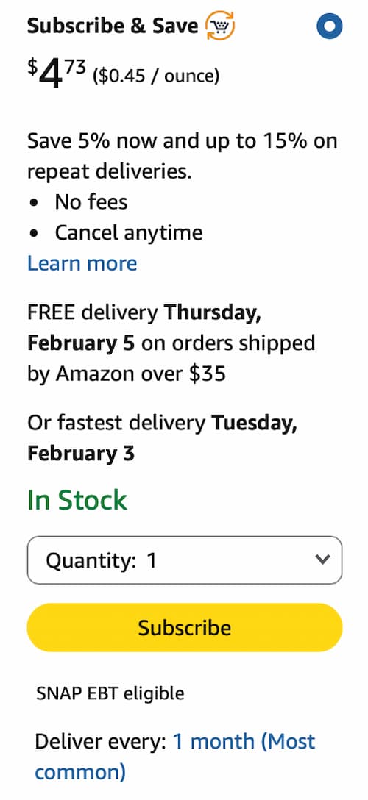This screenshot has height=800, width=368.
Task: Expand the Quantity selector chevron arrow
Action: (322, 560)
